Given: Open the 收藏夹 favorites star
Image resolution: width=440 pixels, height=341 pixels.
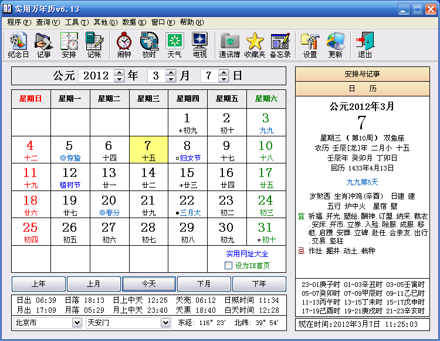Looking at the screenshot, I should pos(255,45).
